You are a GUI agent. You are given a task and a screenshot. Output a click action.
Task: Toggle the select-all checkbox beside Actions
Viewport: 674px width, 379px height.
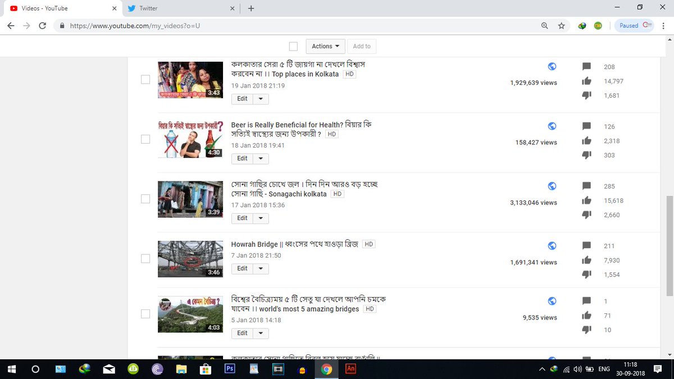coord(293,46)
